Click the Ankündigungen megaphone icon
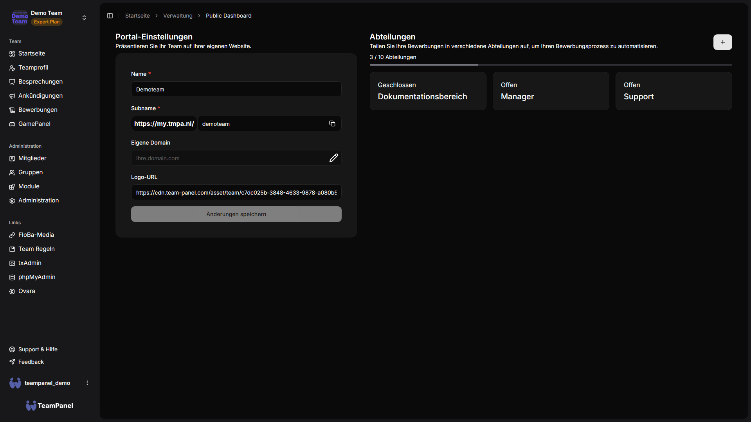 coord(12,96)
